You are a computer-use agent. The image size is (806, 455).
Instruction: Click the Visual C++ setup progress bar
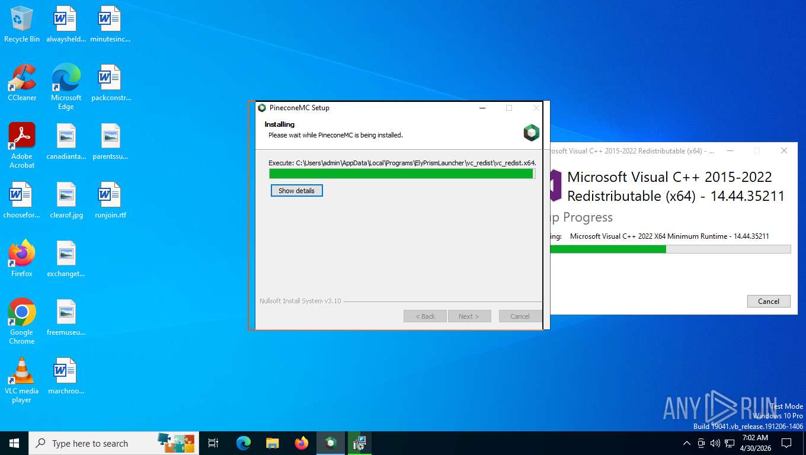(x=670, y=249)
